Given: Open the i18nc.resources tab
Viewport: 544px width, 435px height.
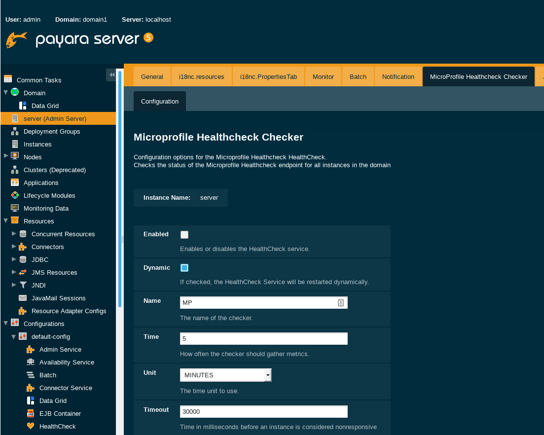Looking at the screenshot, I should pyautogui.click(x=202, y=76).
